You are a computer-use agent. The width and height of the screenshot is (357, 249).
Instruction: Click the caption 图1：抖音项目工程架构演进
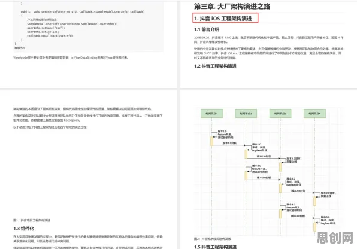pyautogui.click(x=32, y=220)
